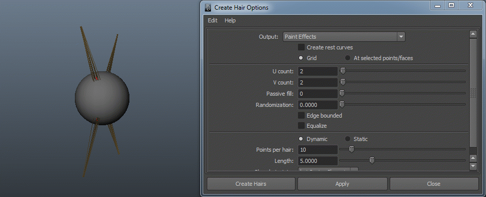Open the Help menu
This screenshot has width=486, height=197.
(230, 20)
